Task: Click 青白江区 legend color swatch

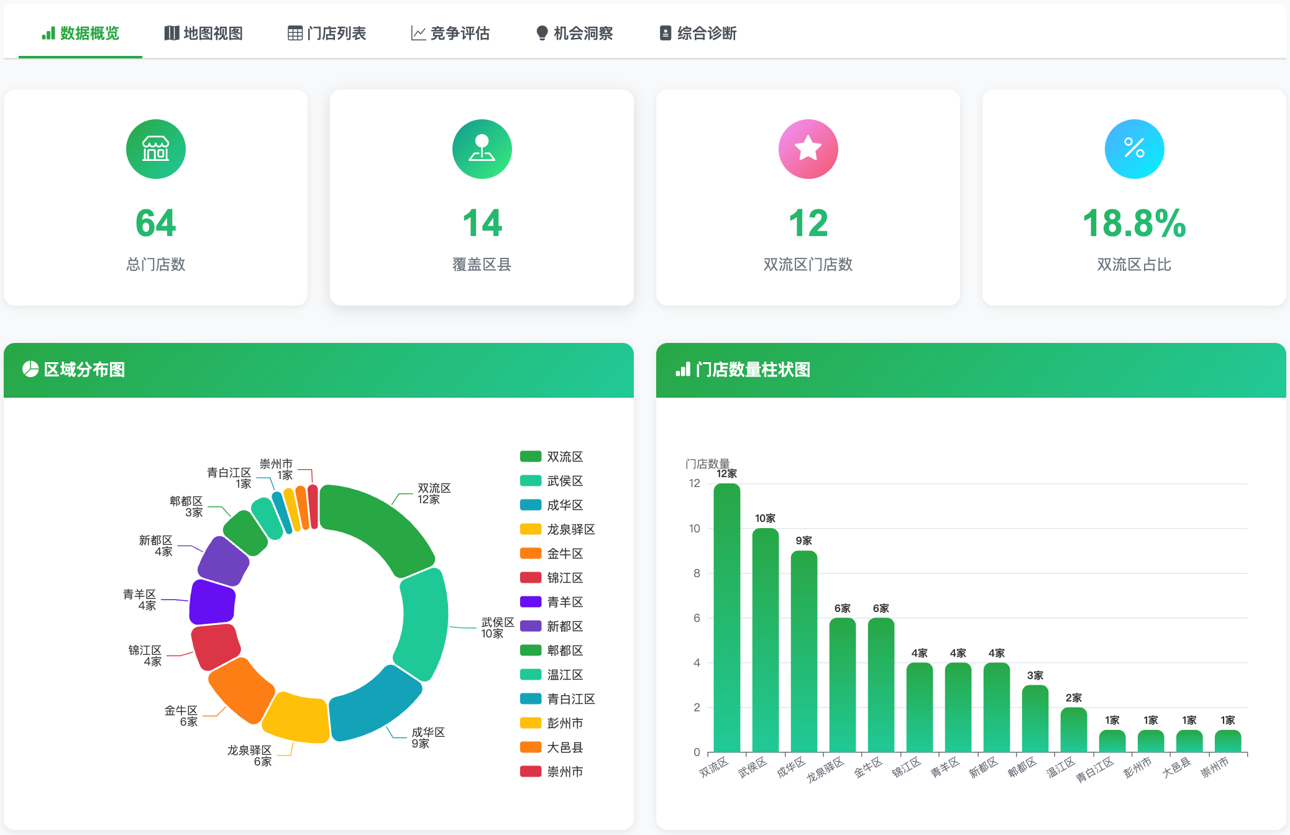Action: pos(531,698)
